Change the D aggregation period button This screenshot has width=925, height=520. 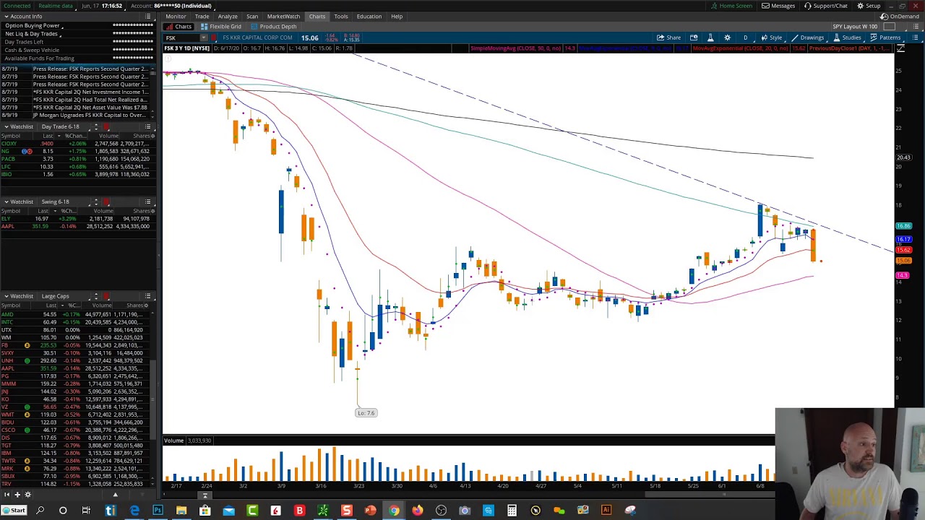[745, 38]
